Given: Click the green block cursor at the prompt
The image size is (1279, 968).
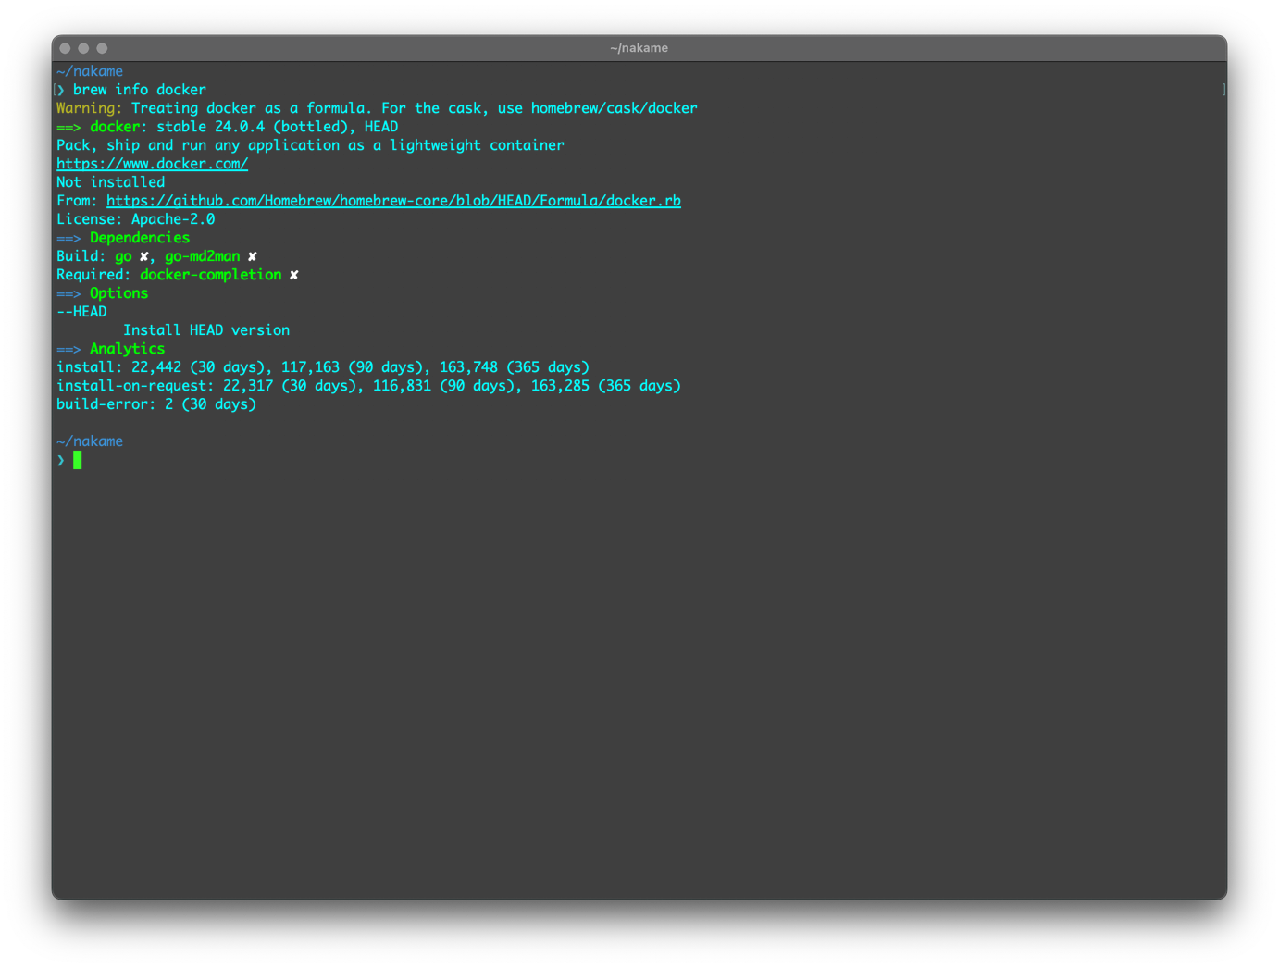Looking at the screenshot, I should pos(78,460).
